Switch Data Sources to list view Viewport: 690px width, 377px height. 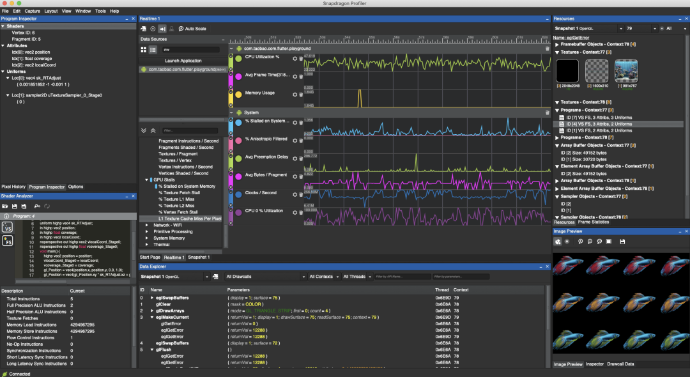click(153, 50)
